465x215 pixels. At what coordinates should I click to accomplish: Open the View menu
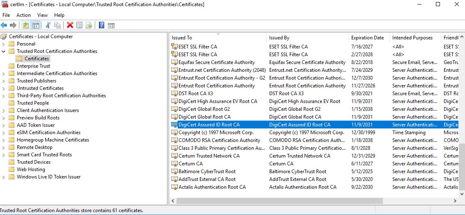(42, 15)
